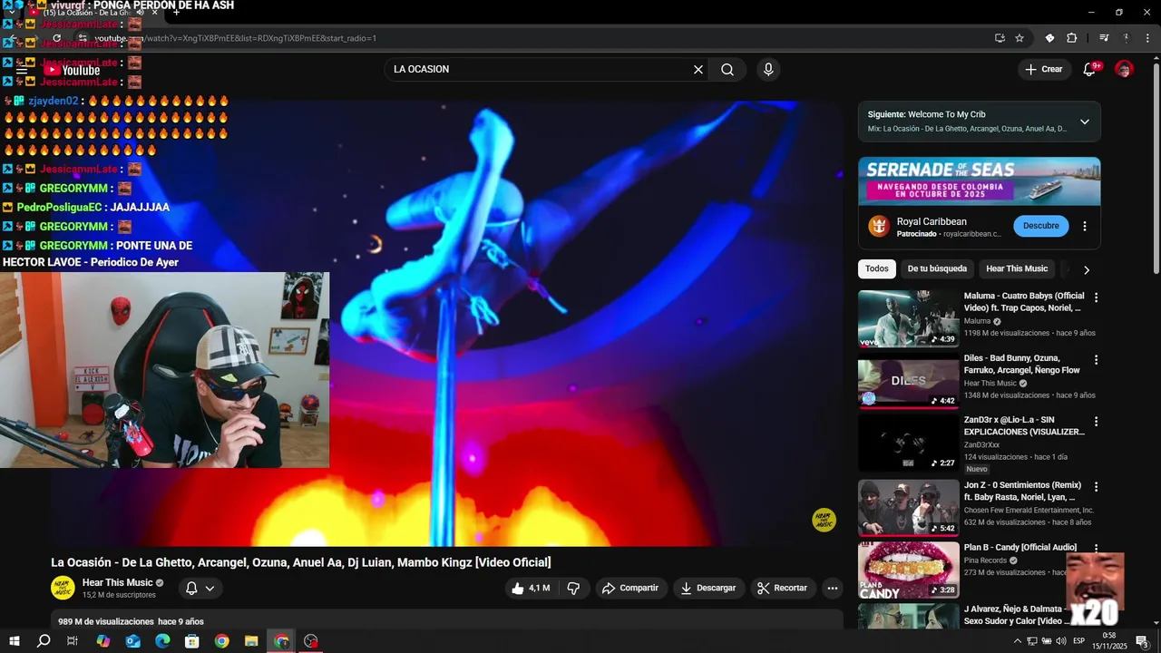The width and height of the screenshot is (1161, 653).
Task: Open the Chrome profile icon in toolbar
Action: 1127,38
